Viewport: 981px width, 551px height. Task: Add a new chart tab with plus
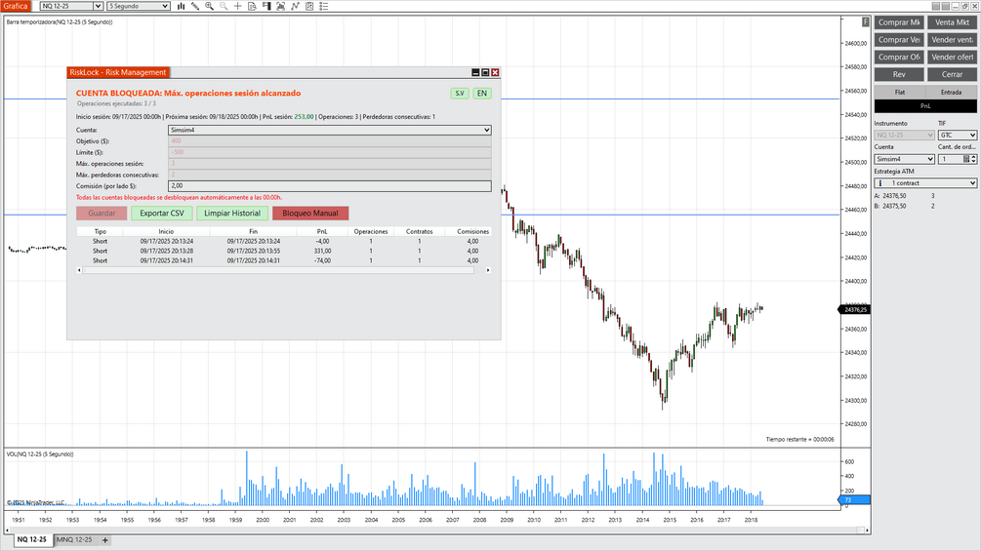105,539
